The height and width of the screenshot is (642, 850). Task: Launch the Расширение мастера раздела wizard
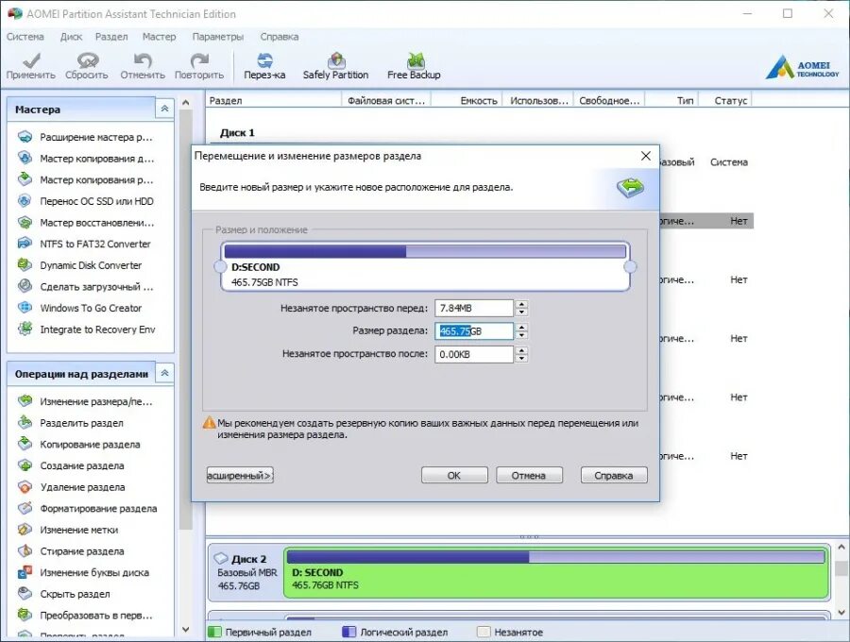click(x=85, y=137)
